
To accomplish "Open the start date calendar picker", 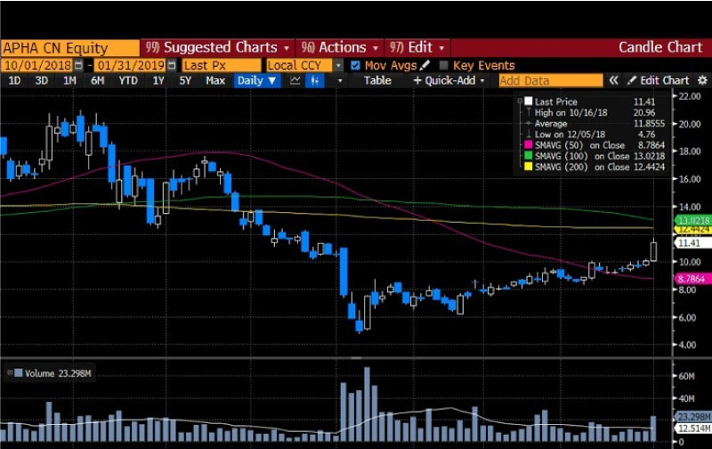I will tap(78, 65).
